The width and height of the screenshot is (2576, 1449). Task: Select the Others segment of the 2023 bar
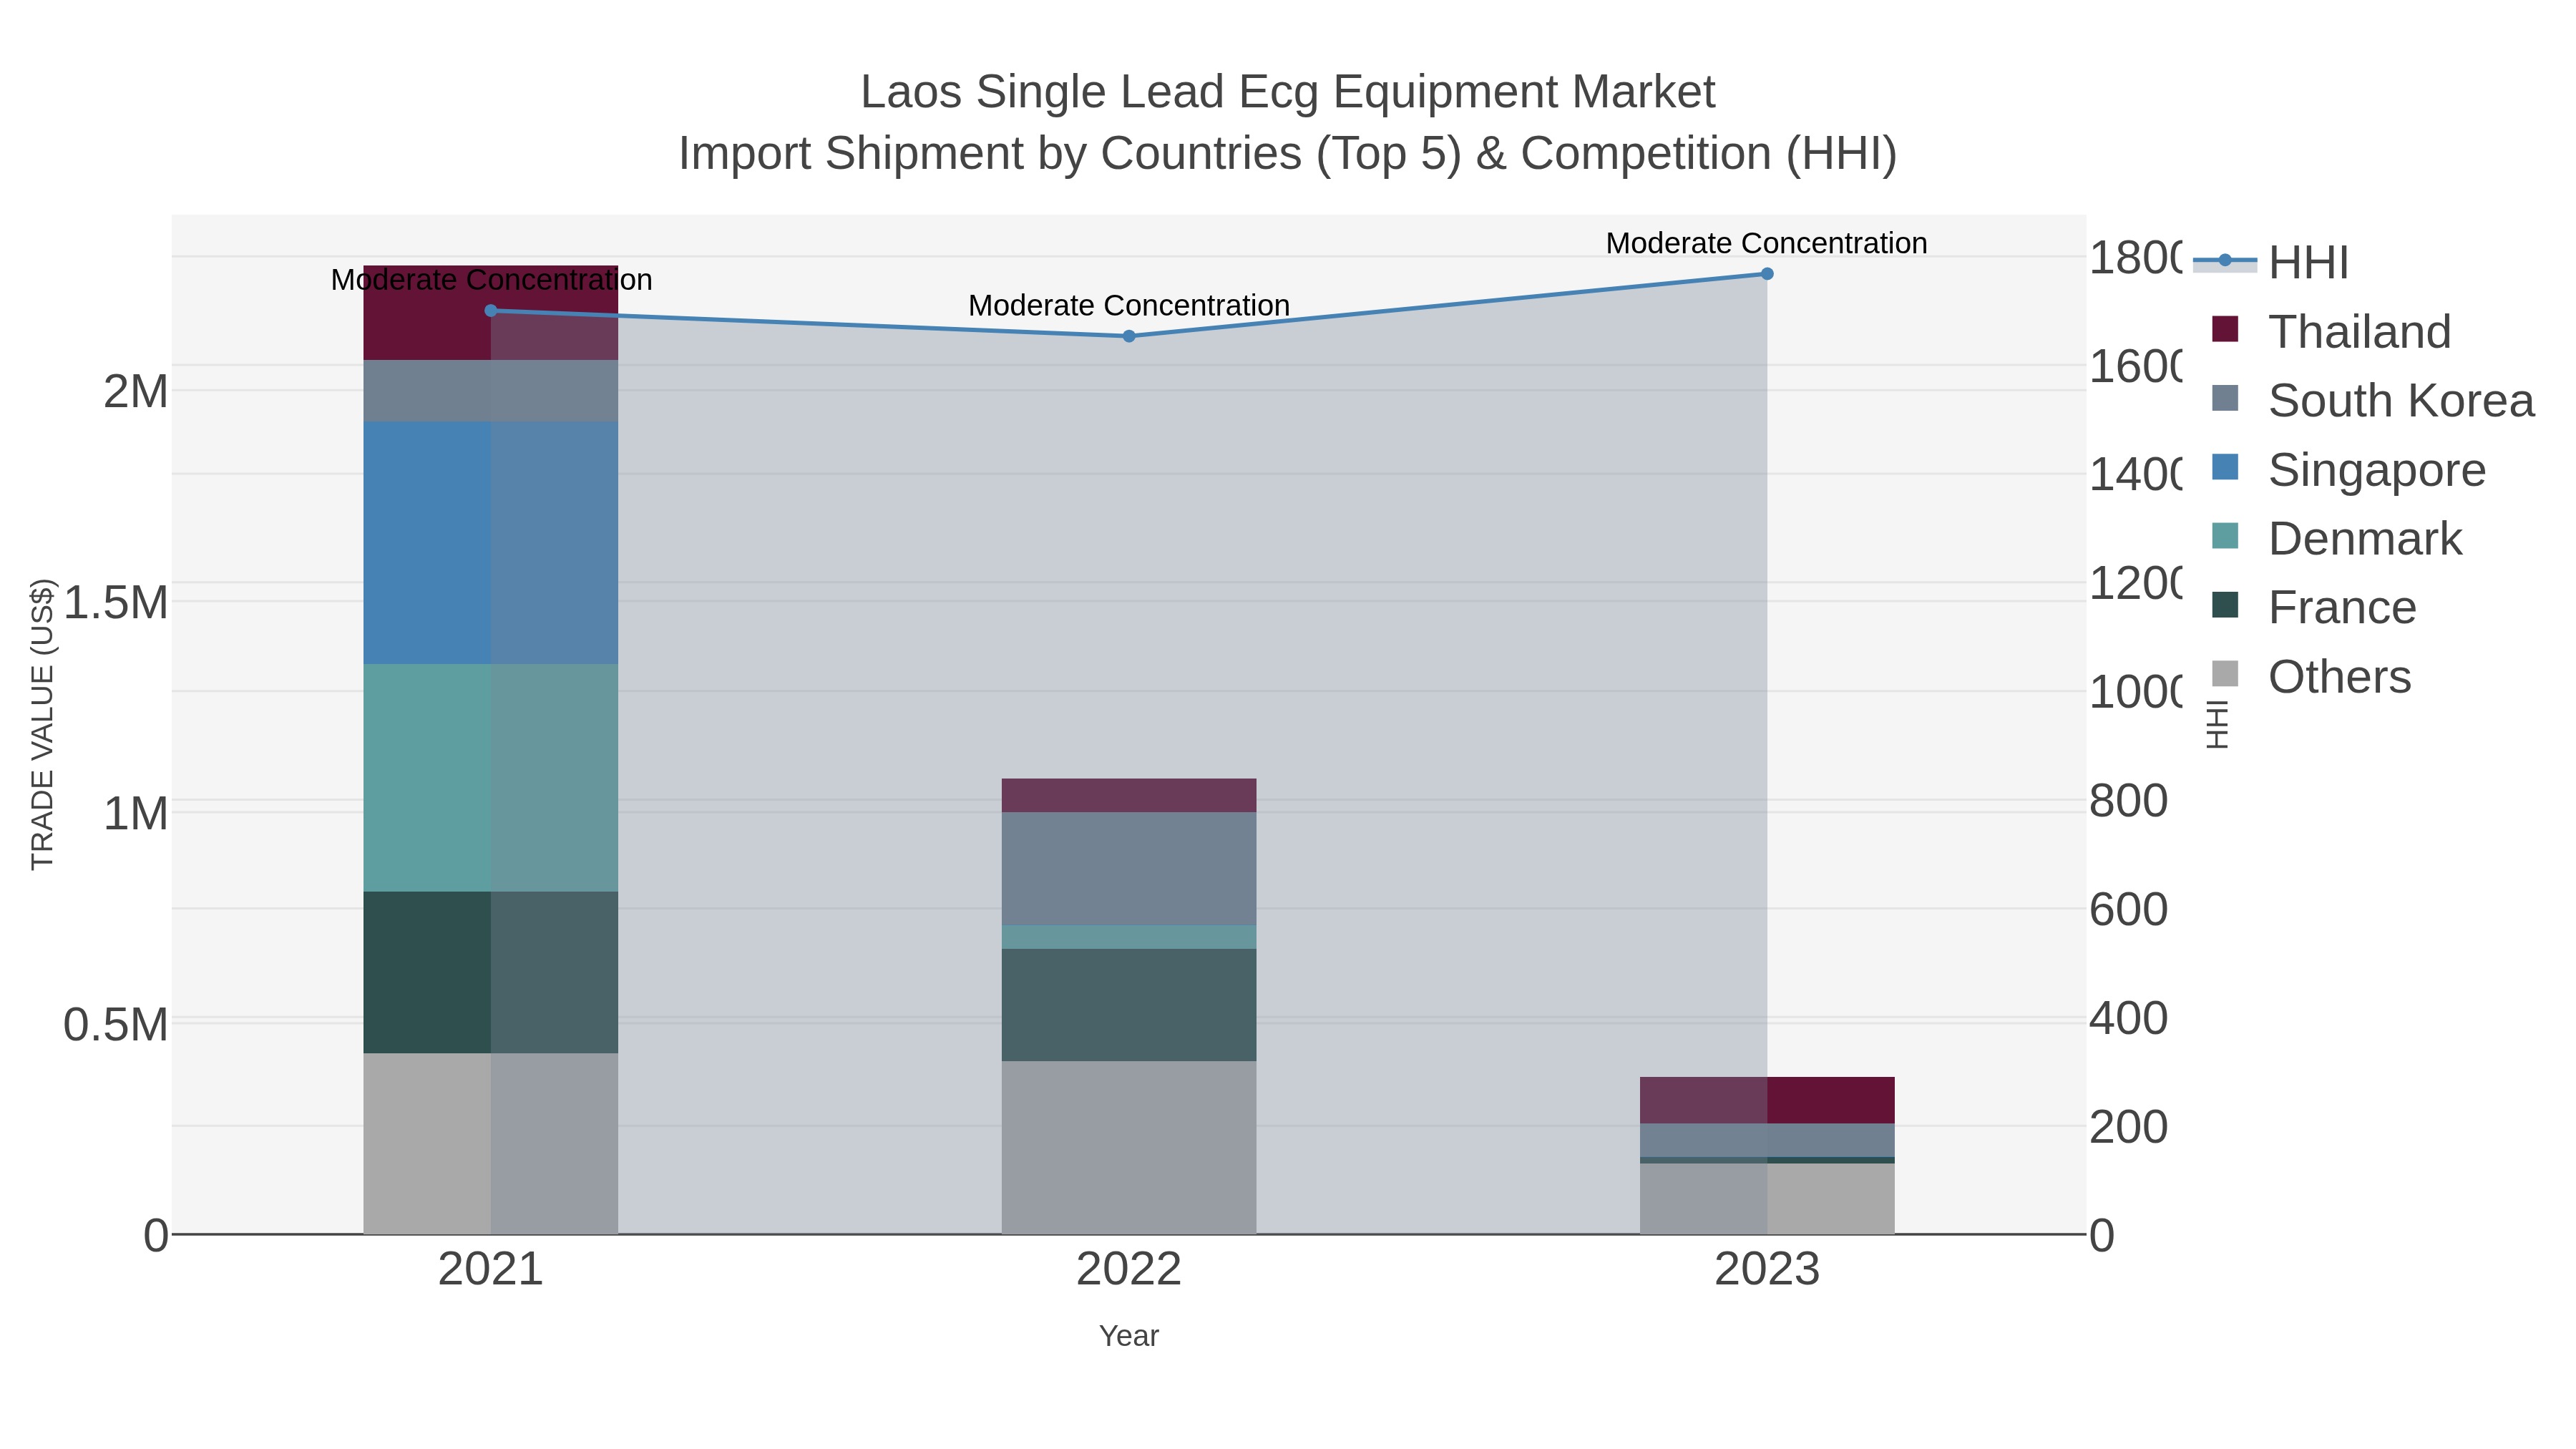[x=1767, y=1199]
